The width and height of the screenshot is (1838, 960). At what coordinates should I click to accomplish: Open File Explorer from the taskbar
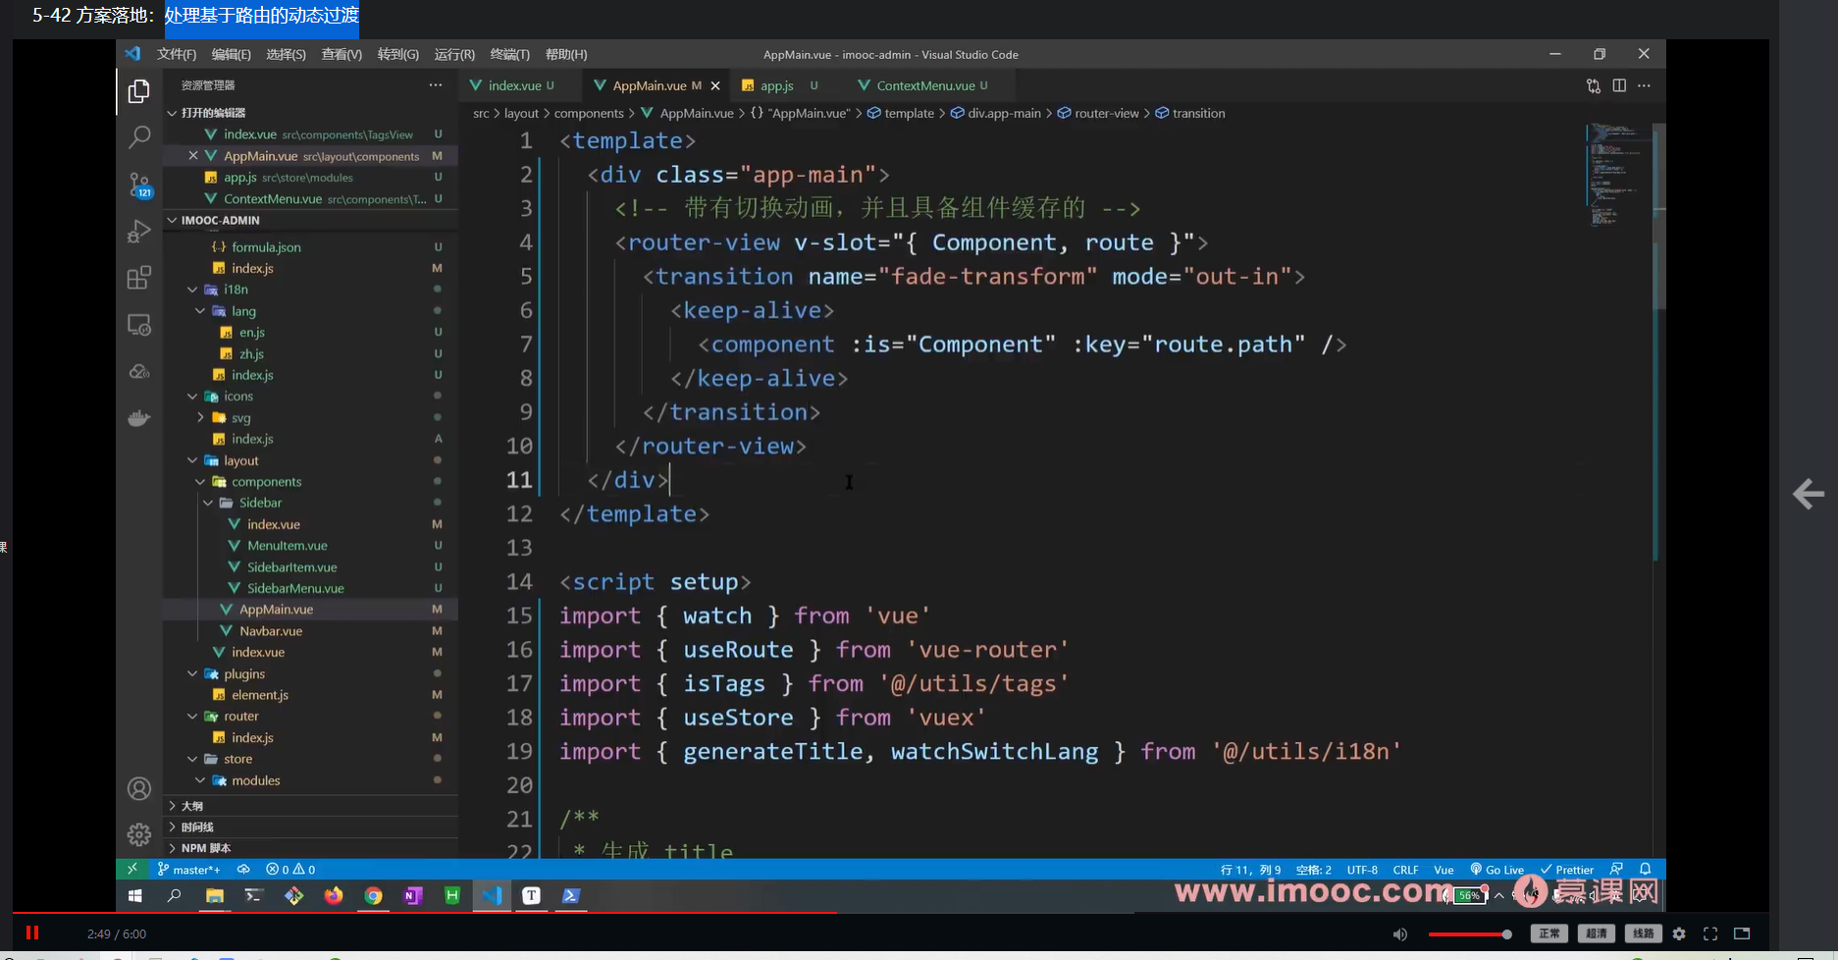(214, 895)
